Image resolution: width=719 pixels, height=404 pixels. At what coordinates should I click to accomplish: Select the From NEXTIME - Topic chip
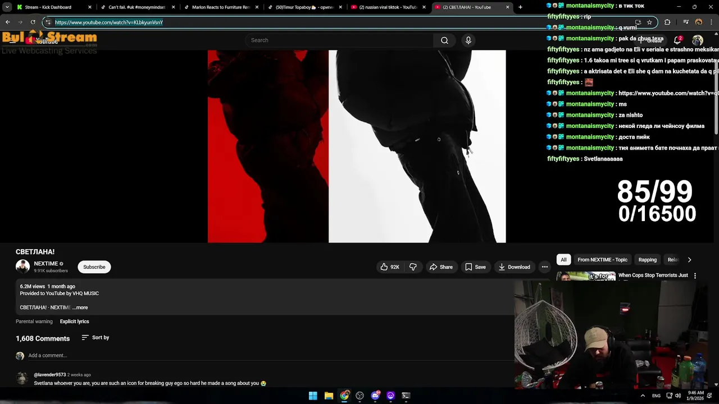(602, 260)
